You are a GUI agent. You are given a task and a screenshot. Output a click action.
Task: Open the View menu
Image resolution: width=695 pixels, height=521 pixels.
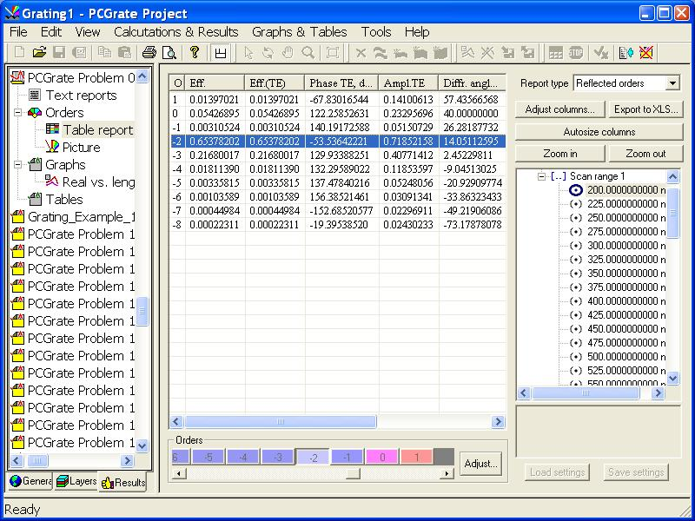tap(88, 32)
